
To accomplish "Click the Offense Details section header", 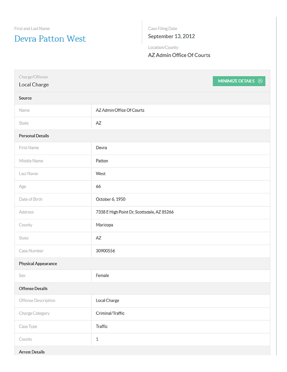I will tap(33, 288).
